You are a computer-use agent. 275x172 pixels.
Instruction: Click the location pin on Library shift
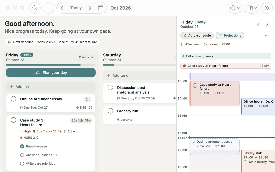tap(245, 162)
